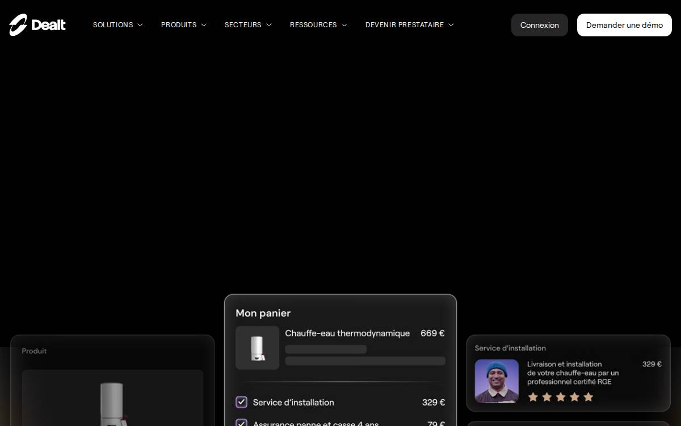
Task: Expand the SECTEURS chevron arrow
Action: coord(269,25)
